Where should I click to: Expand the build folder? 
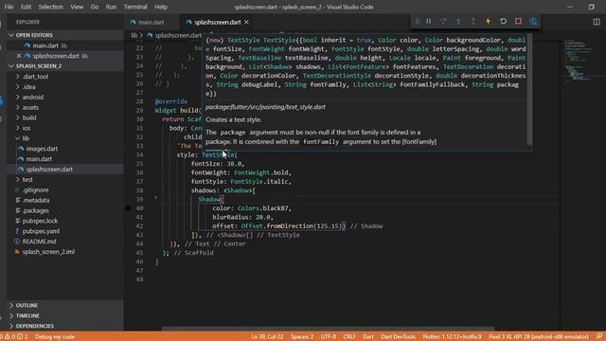65,117
